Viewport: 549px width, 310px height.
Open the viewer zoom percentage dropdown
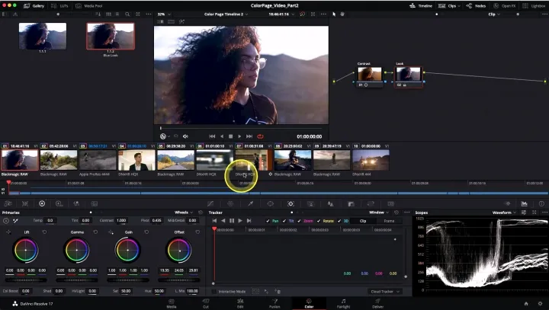[x=164, y=14]
